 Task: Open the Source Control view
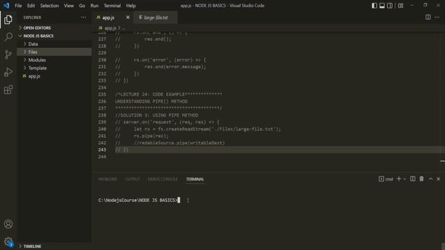tap(8, 54)
